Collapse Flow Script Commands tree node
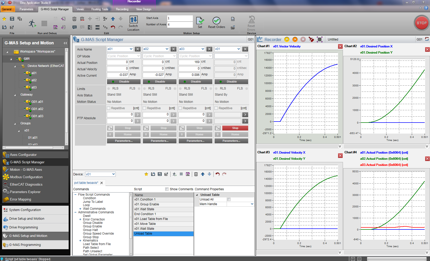 (x=76, y=195)
